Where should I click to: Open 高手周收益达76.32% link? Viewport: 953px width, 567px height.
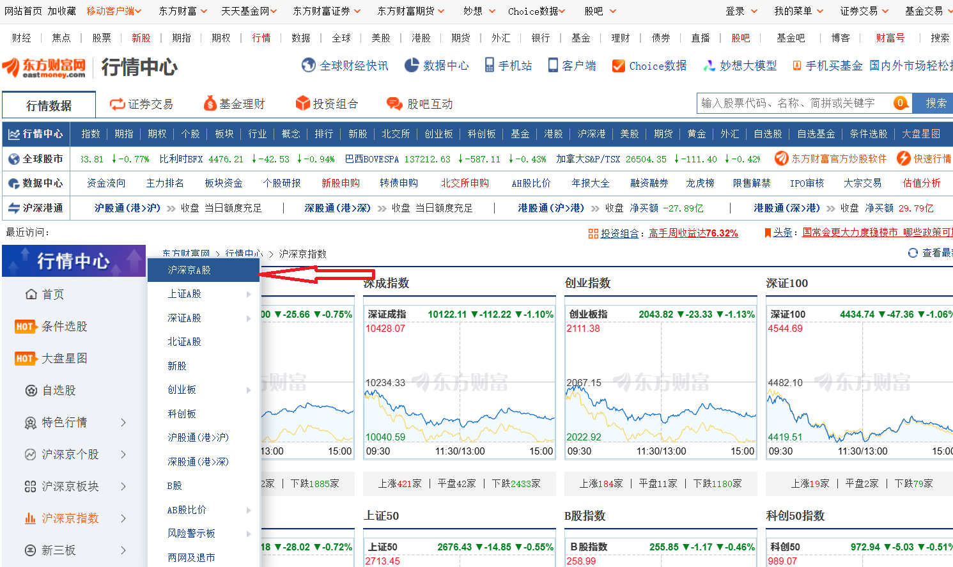pos(693,233)
